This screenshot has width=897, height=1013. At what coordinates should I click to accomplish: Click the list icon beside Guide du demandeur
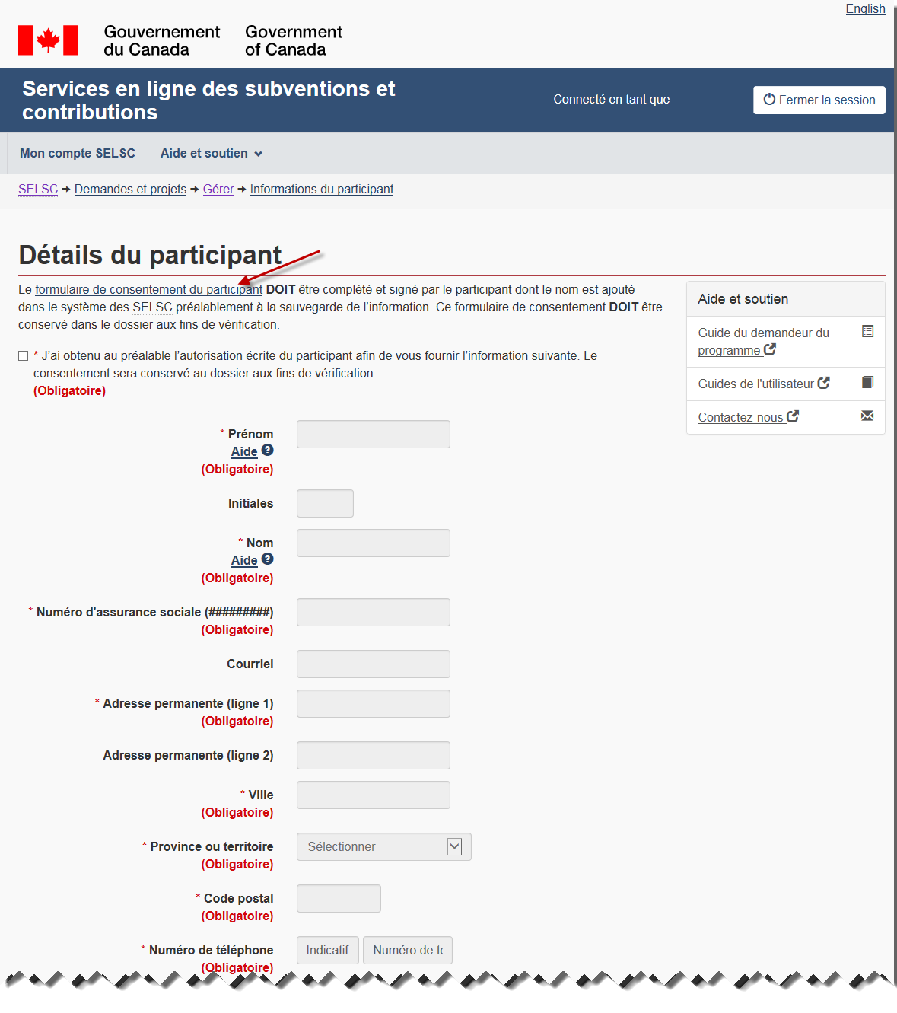(x=867, y=332)
